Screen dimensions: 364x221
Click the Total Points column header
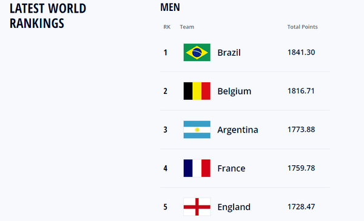point(303,27)
